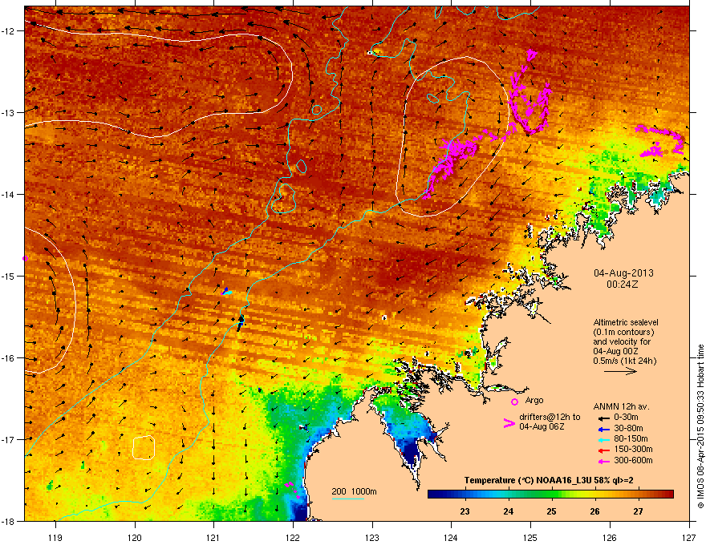Click the cyan 200 1000m isobath legend line
This screenshot has height=545, width=706.
pyautogui.click(x=347, y=499)
